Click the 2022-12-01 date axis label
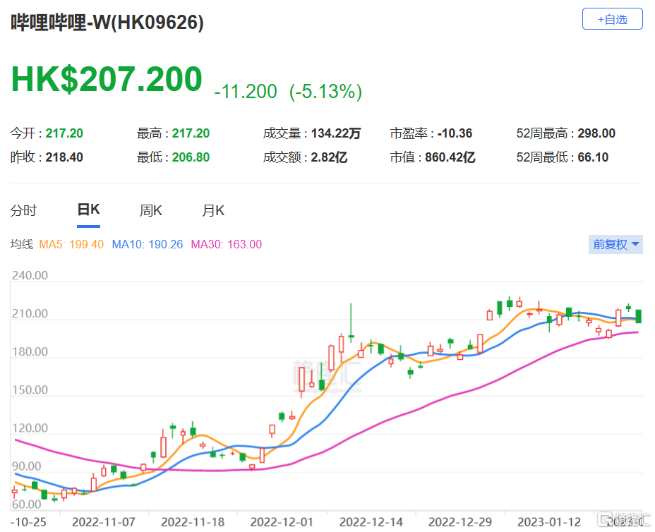The width and height of the screenshot is (655, 532). [282, 522]
